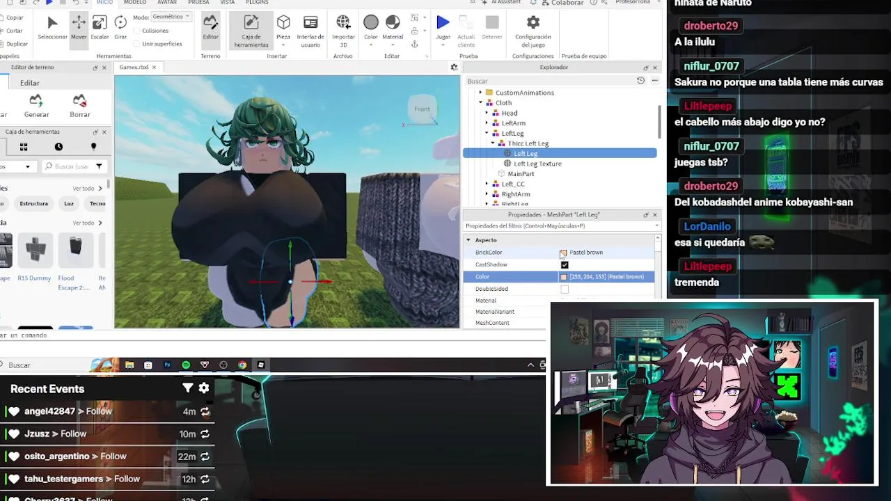Open Interfaz de usuario tools

click(310, 31)
